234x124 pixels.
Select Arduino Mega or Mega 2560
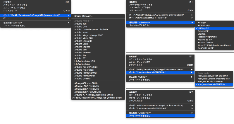(98, 35)
